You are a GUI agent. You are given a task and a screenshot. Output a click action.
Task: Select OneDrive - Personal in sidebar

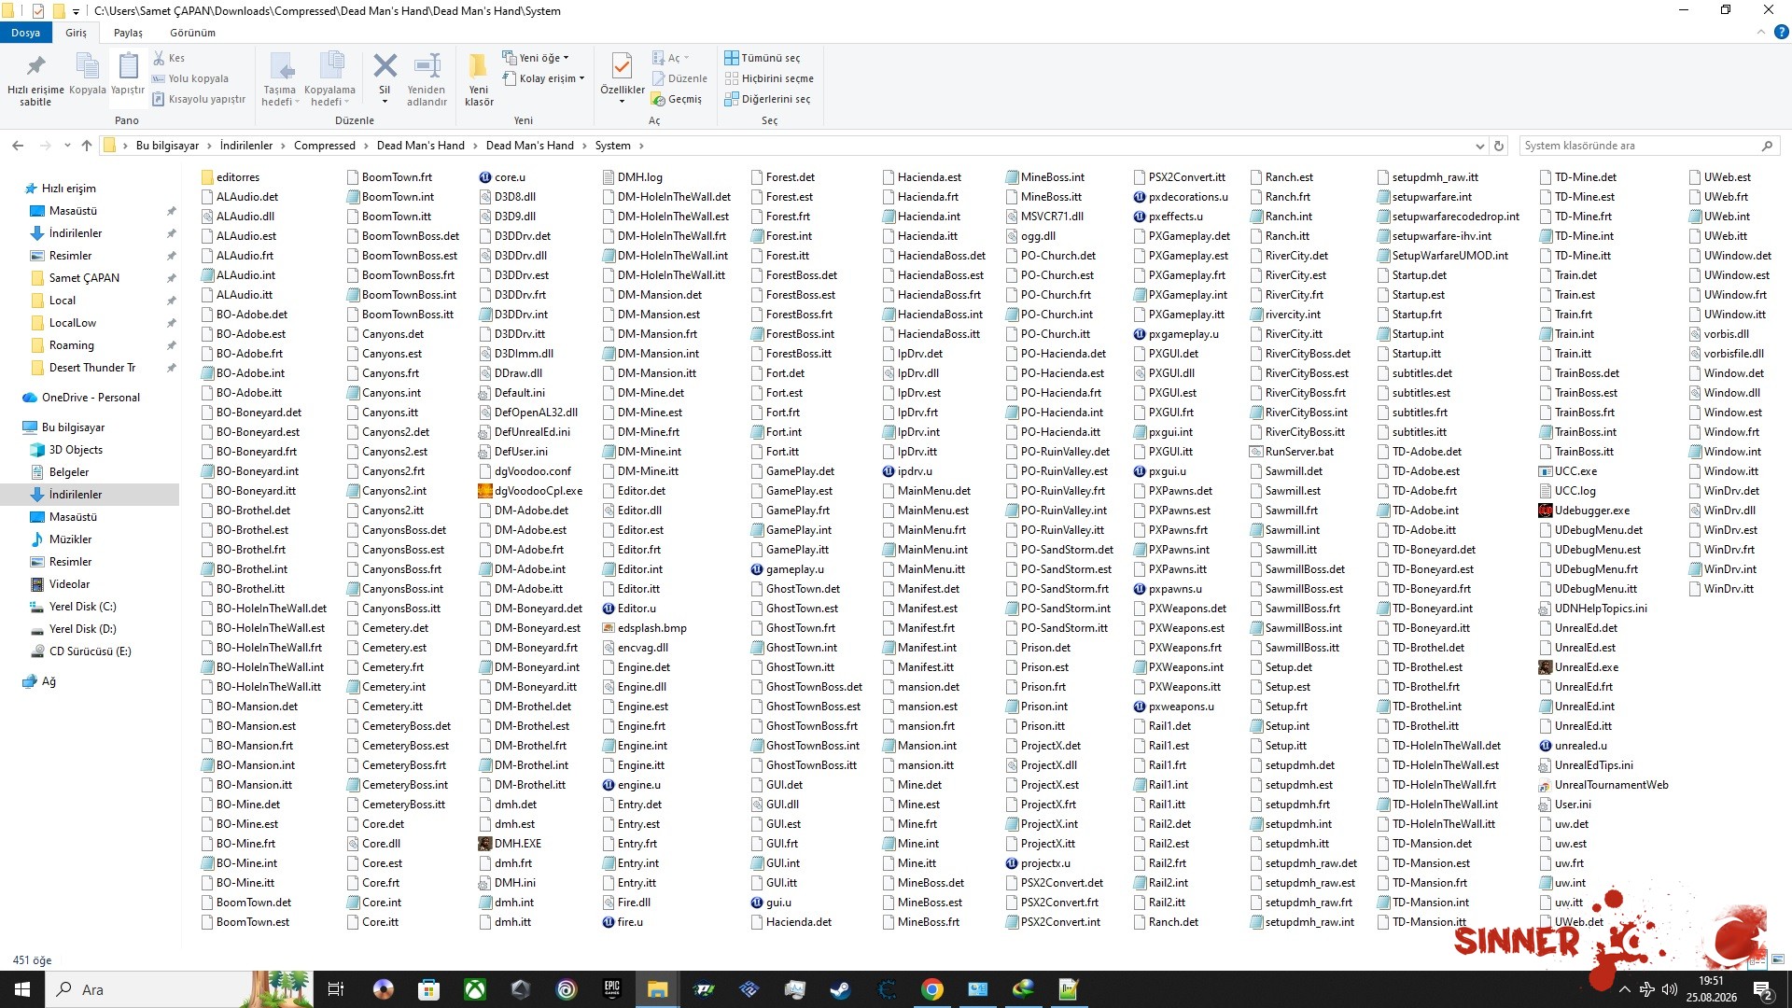tap(81, 398)
